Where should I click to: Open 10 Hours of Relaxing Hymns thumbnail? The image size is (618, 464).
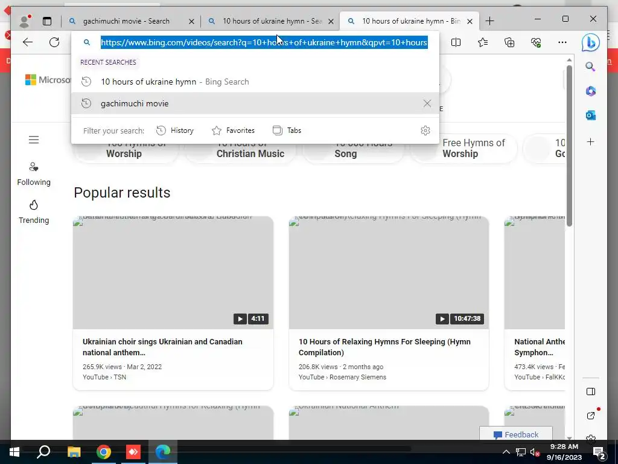[x=389, y=272]
